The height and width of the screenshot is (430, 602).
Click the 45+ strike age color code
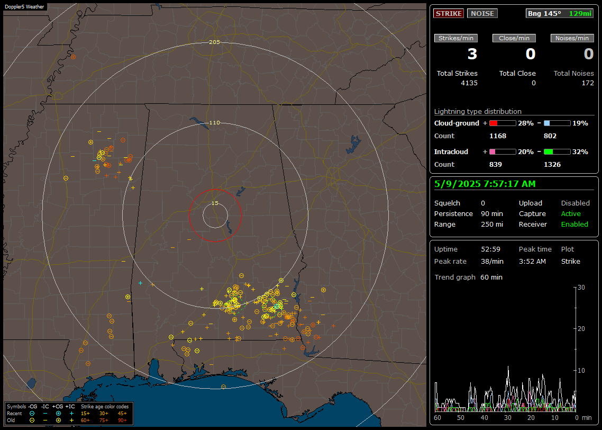(x=122, y=414)
